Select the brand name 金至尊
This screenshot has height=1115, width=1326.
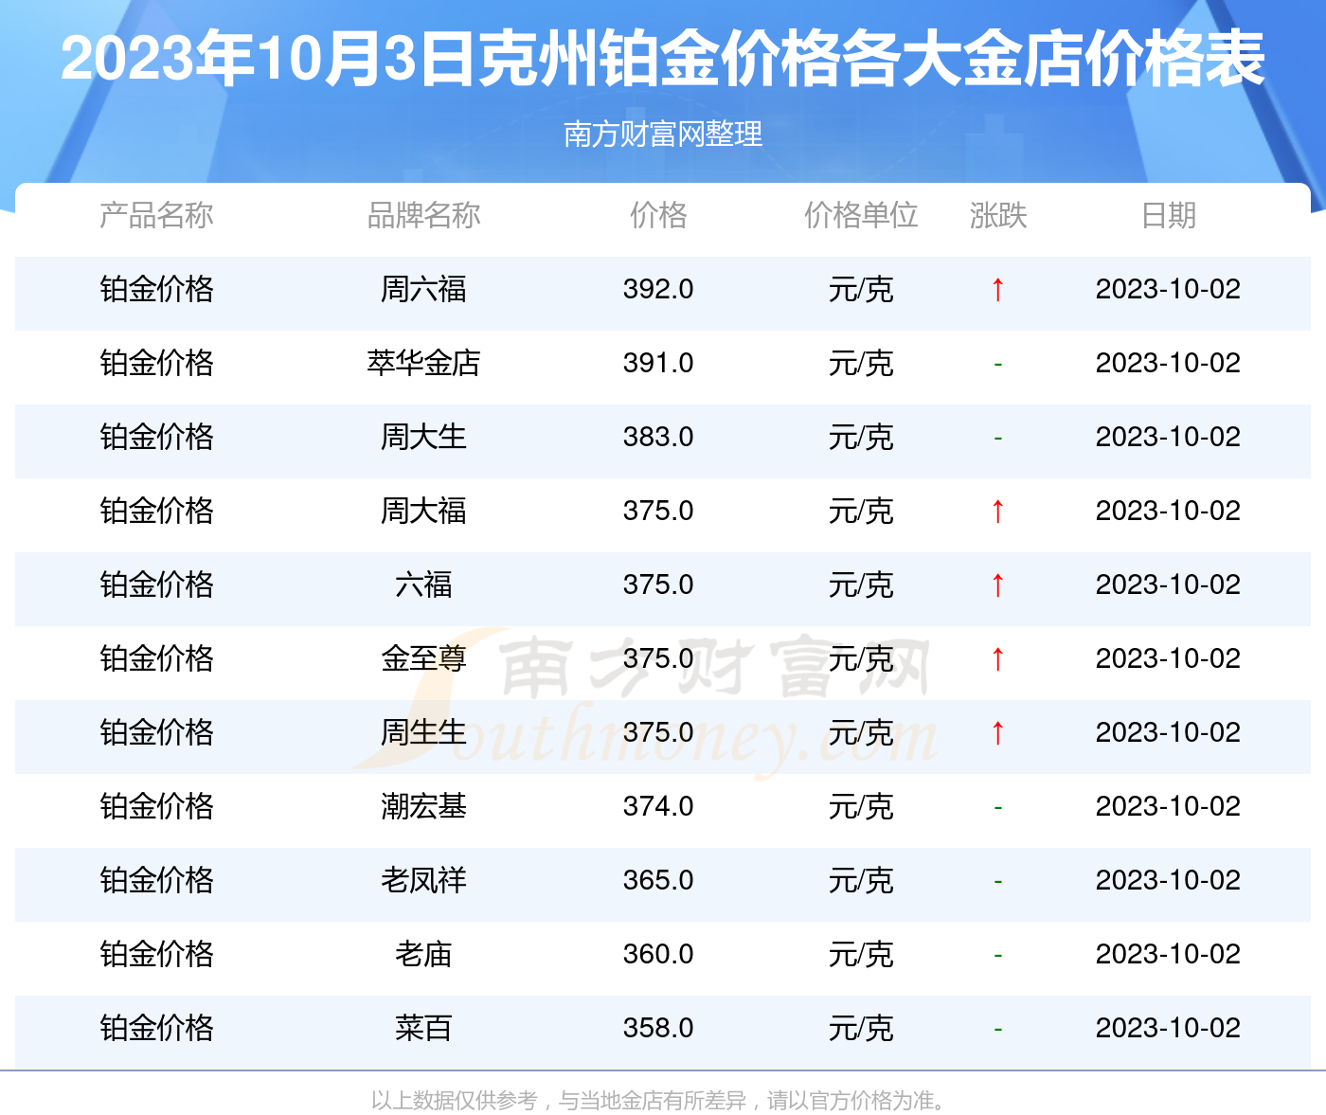pos(423,659)
